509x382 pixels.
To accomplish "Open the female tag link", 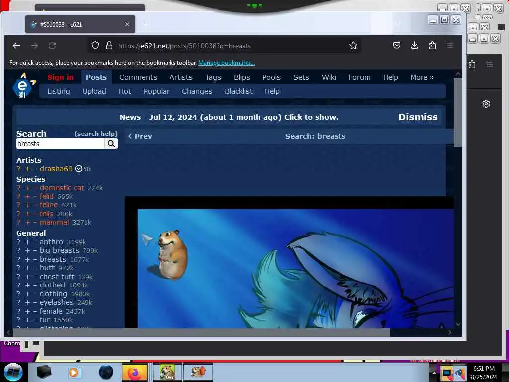I will (x=51, y=311).
